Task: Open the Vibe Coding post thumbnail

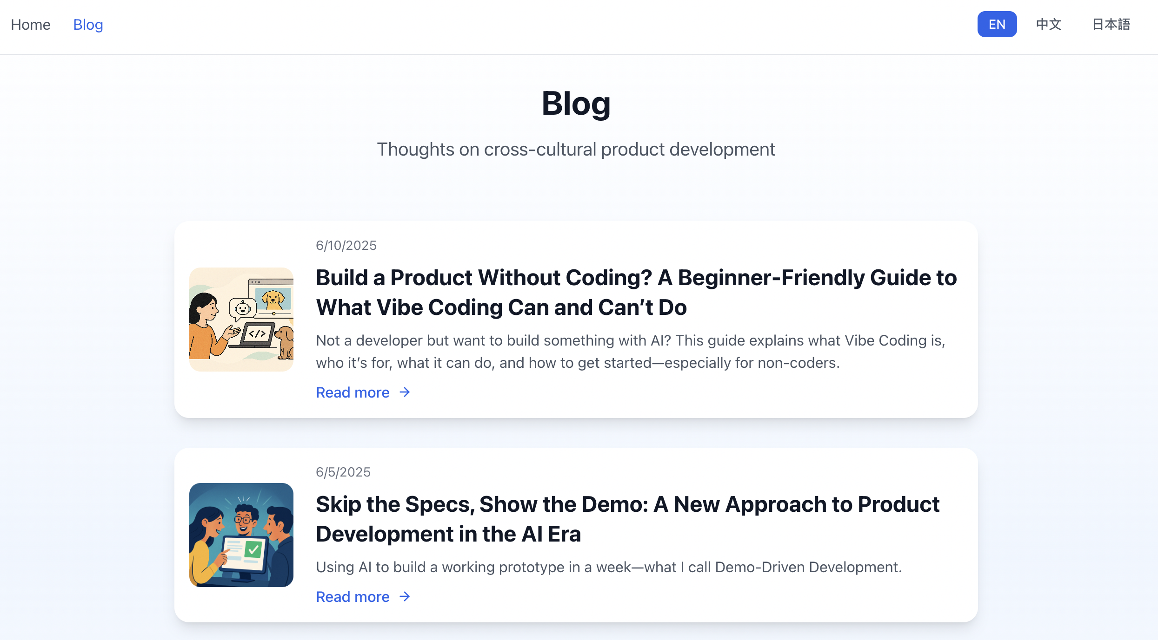Action: click(x=241, y=320)
